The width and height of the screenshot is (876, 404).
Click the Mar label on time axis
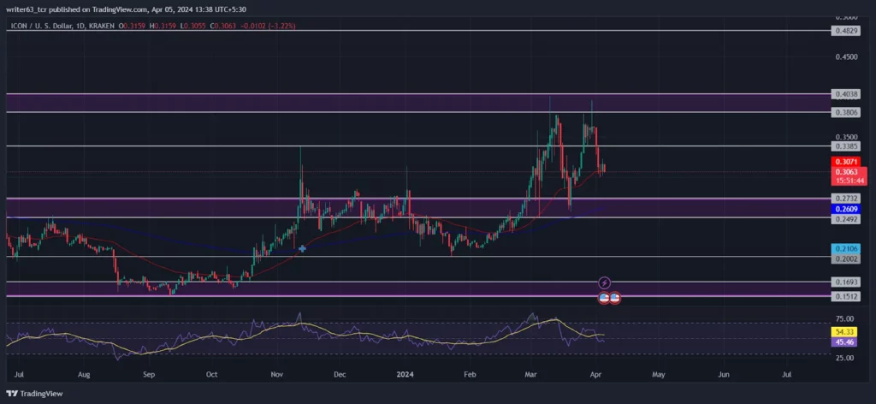[x=530, y=372]
